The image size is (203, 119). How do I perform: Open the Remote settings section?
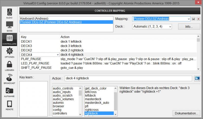[9, 105]
